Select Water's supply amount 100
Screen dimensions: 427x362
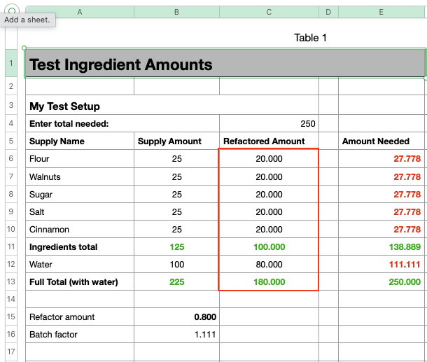click(176, 264)
